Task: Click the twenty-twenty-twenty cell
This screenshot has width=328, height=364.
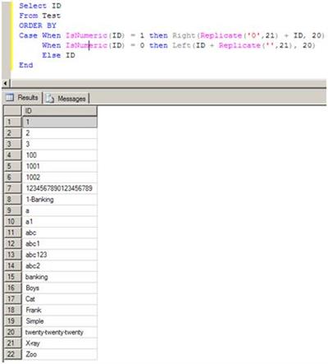Action: tap(59, 332)
